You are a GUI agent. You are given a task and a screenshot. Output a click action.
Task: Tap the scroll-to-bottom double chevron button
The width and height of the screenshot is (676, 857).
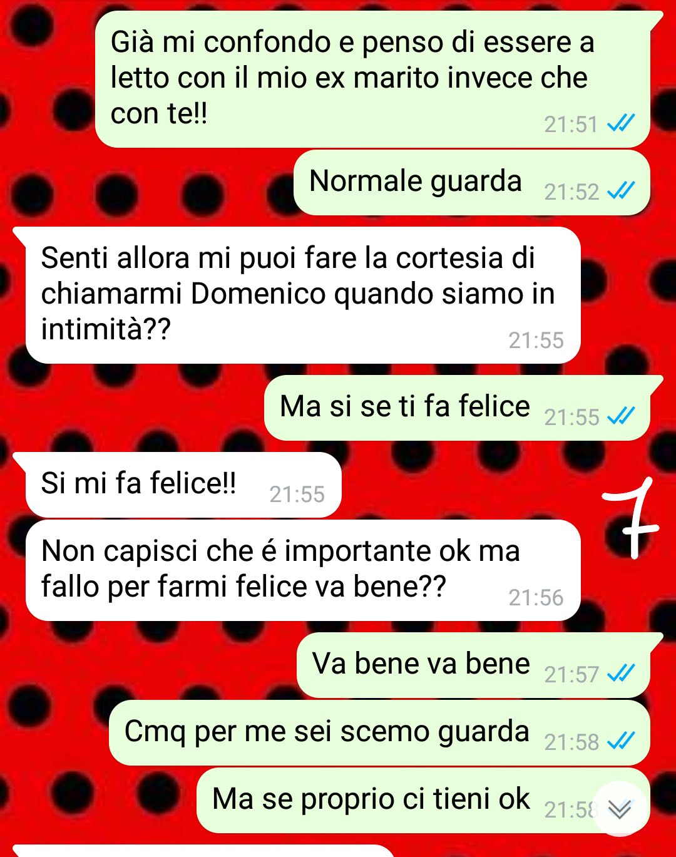coord(620,809)
